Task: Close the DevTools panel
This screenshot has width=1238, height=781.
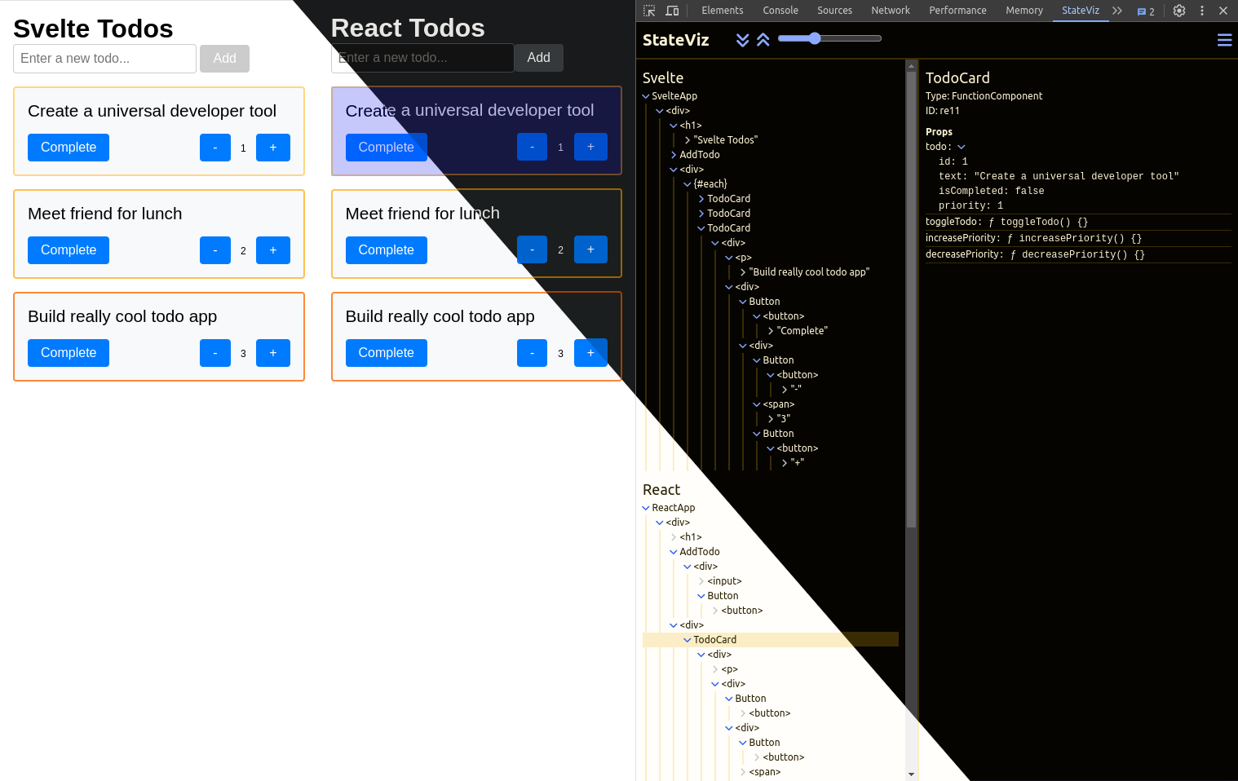Action: (1223, 11)
